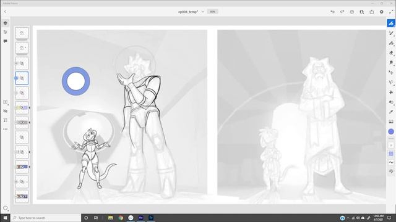This screenshot has height=222, width=396.
Task: Open the brush smoothing setting
Action: (x=391, y=162)
